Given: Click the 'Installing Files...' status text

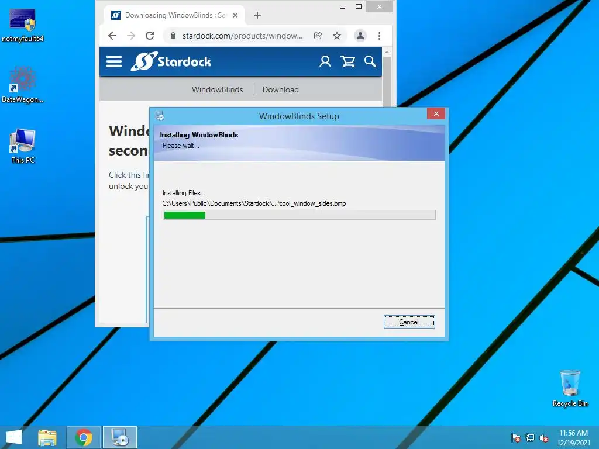Looking at the screenshot, I should [184, 193].
